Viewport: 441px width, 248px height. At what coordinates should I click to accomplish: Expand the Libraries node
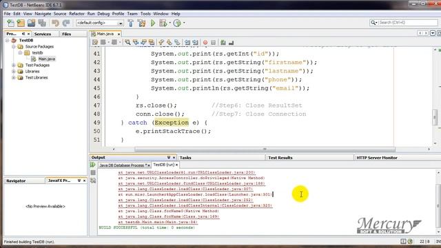pos(14,71)
